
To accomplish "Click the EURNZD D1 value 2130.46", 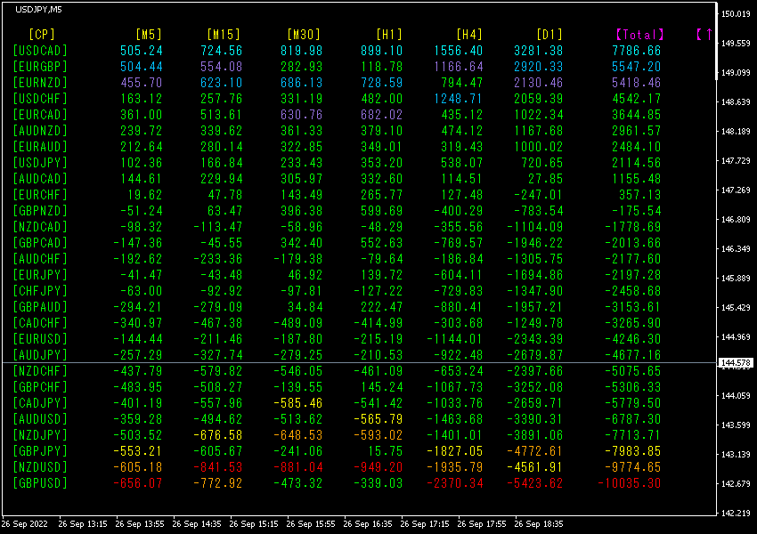I will (538, 83).
